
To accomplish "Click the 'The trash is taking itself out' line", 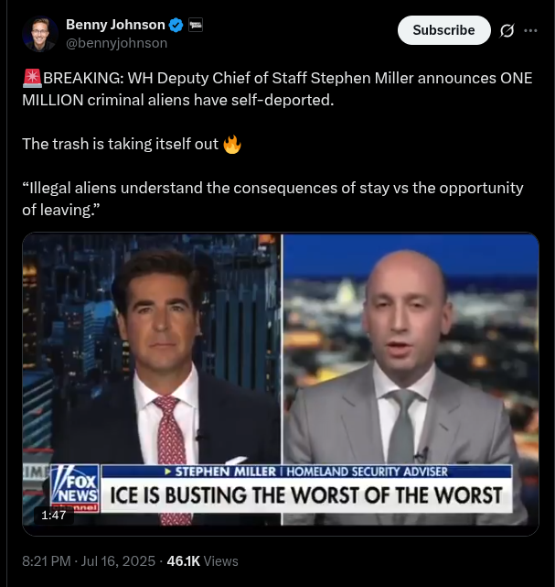I will point(121,144).
